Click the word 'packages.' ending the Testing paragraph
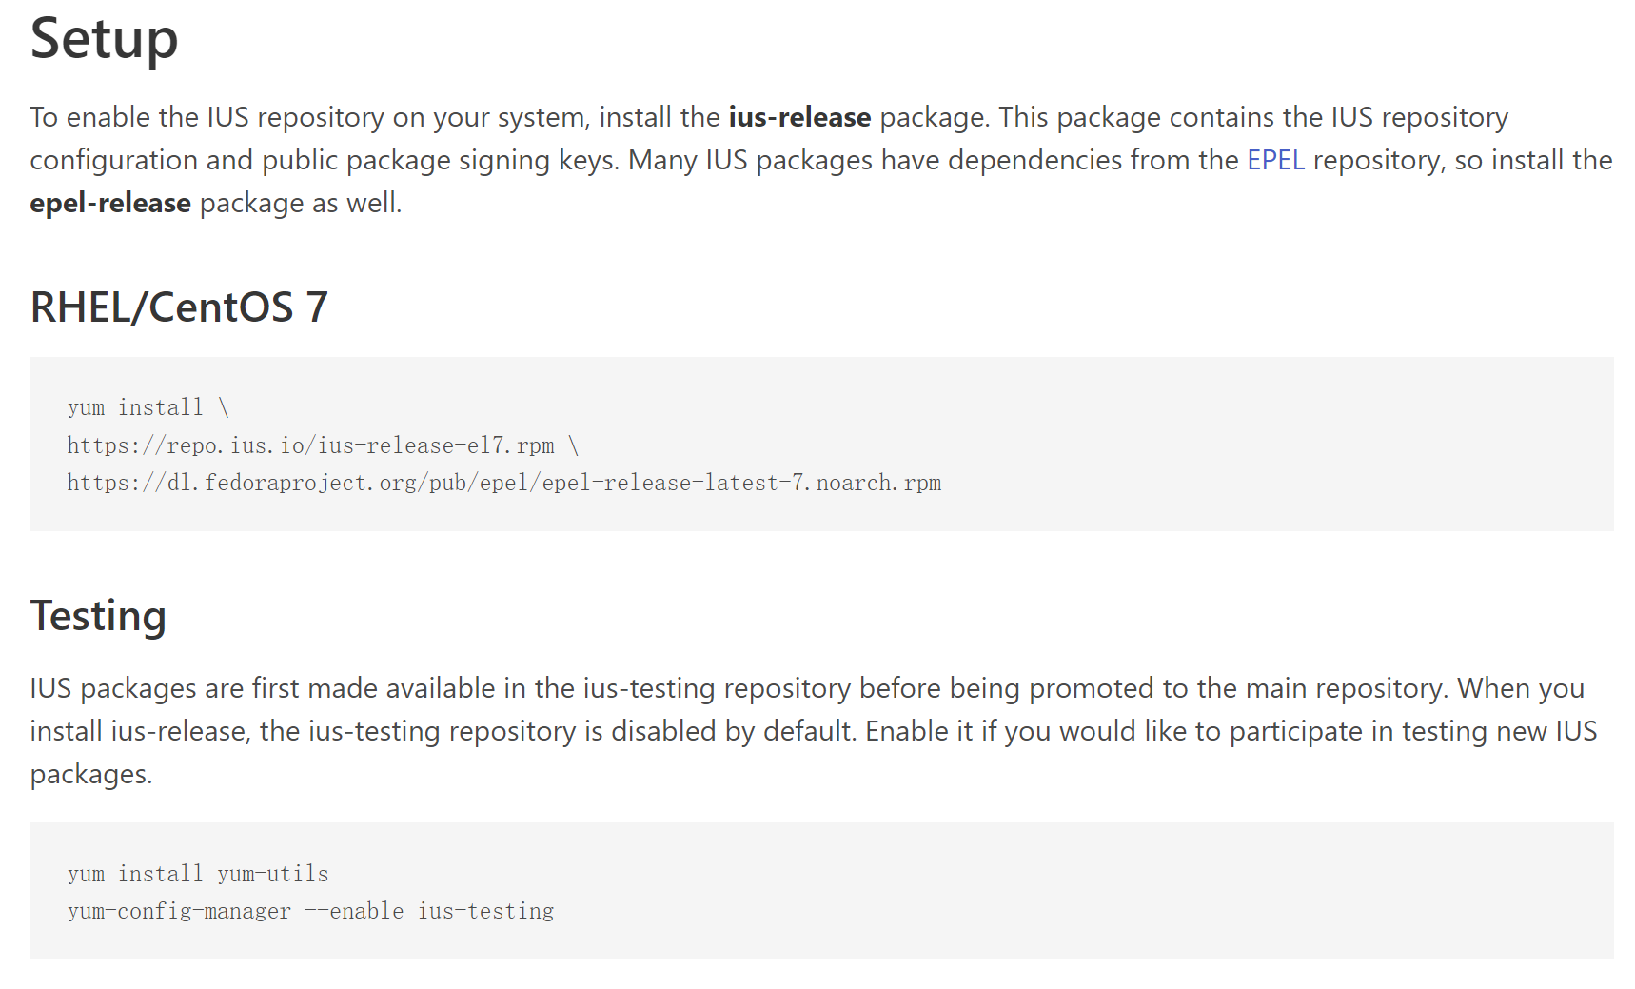 click(x=91, y=775)
